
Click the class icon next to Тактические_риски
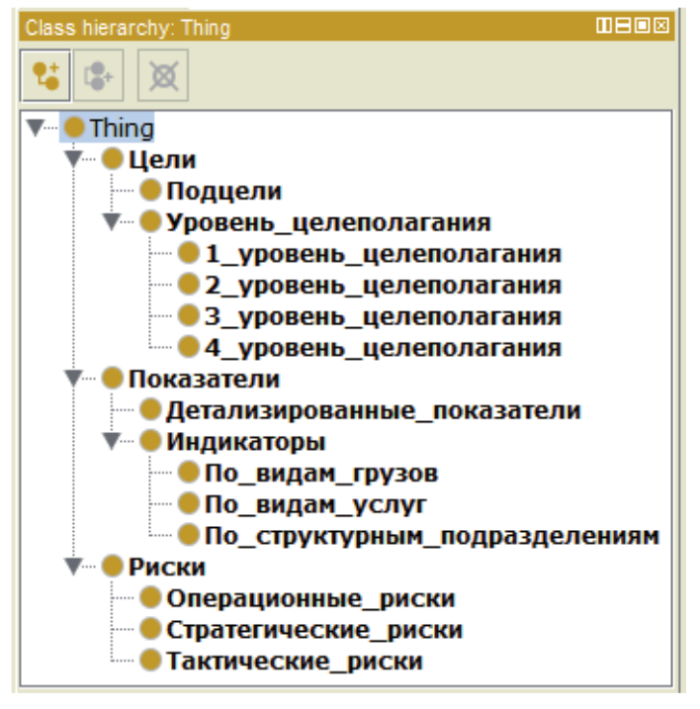[150, 661]
